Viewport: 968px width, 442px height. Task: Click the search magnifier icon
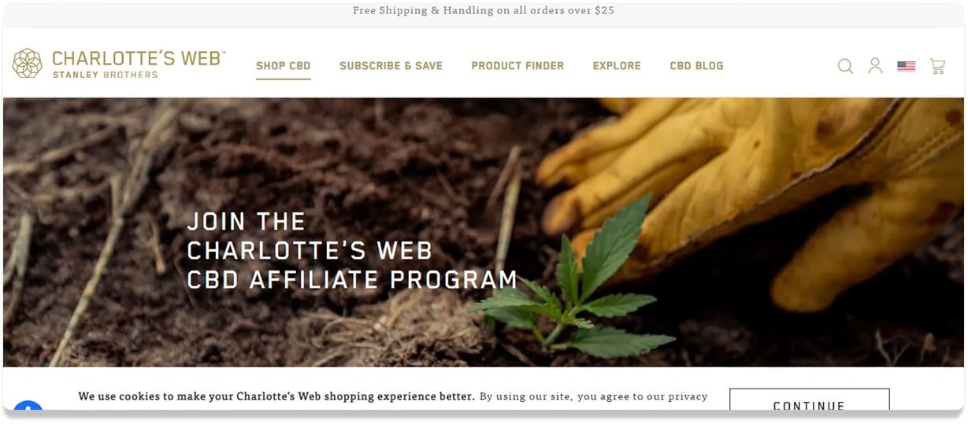845,66
